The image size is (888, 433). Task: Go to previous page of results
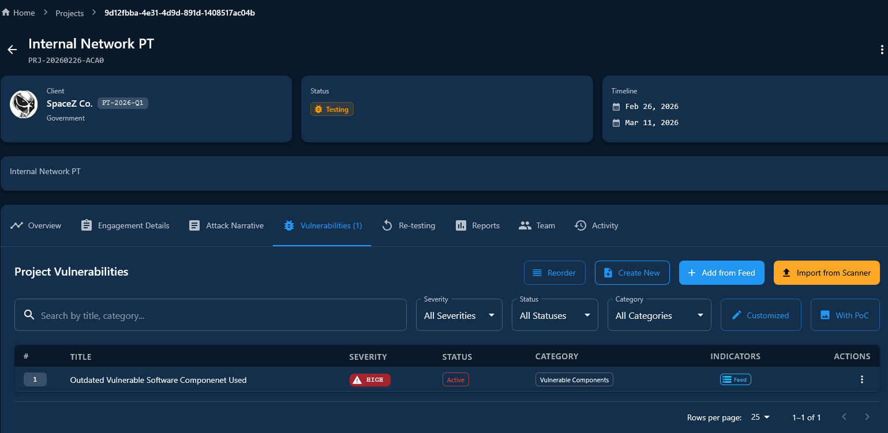(x=844, y=417)
